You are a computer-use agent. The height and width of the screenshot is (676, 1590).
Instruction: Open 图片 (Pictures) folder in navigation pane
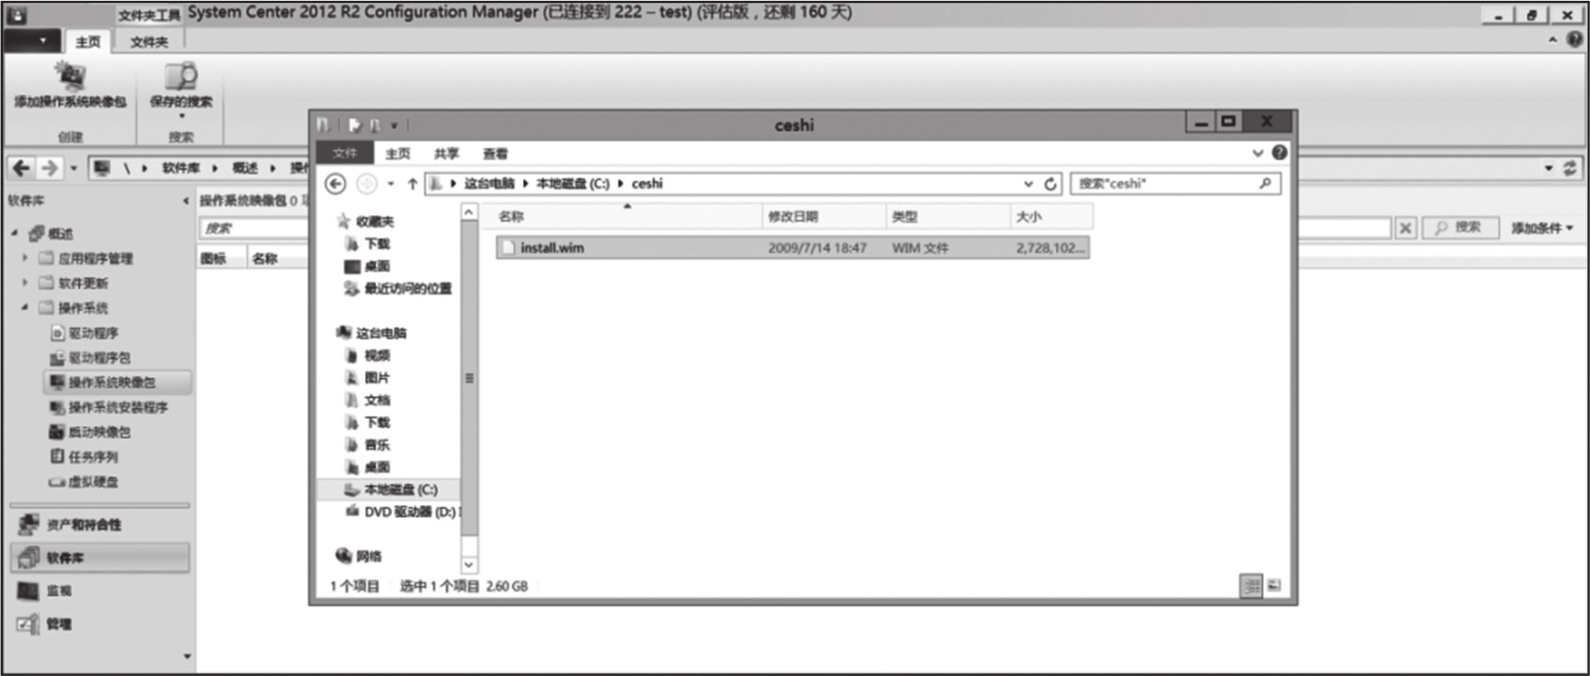coord(367,378)
